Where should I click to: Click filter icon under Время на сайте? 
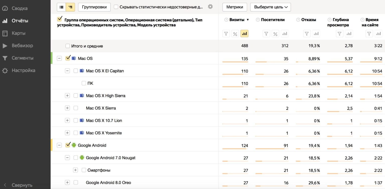[369, 34]
